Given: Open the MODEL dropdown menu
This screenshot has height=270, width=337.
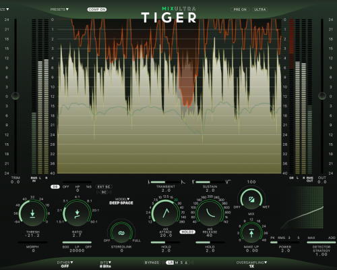Looking at the screenshot, I should 122,199.
